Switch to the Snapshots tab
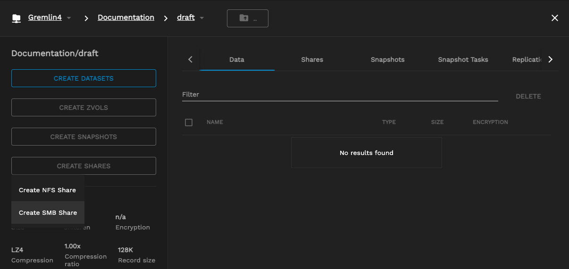Screen dimensions: 569x269 (387, 59)
